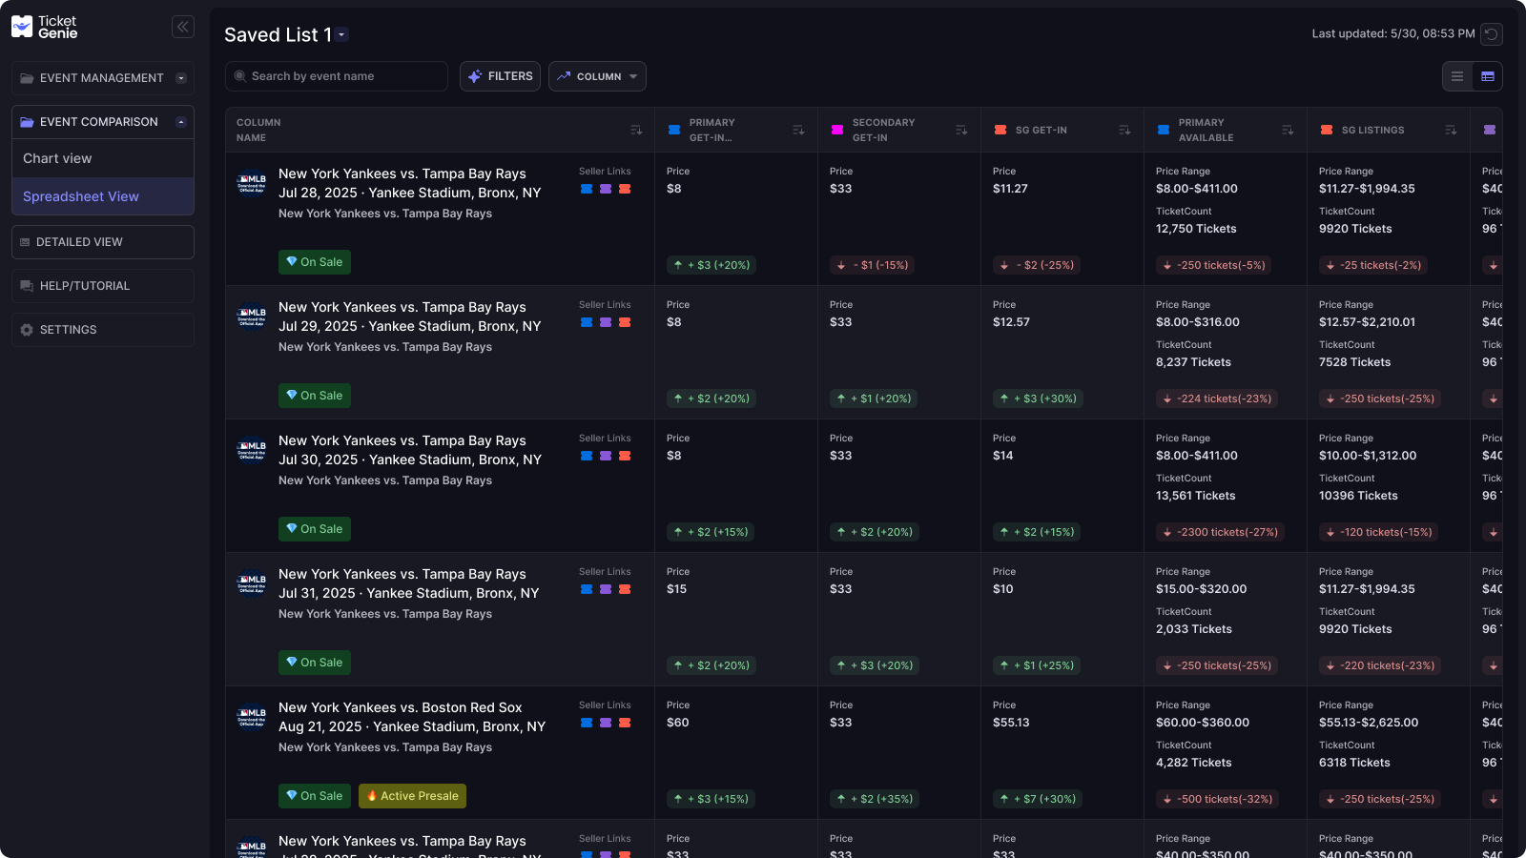The height and width of the screenshot is (858, 1526).
Task: Switch to the table layout view toggle
Action: [1488, 76]
